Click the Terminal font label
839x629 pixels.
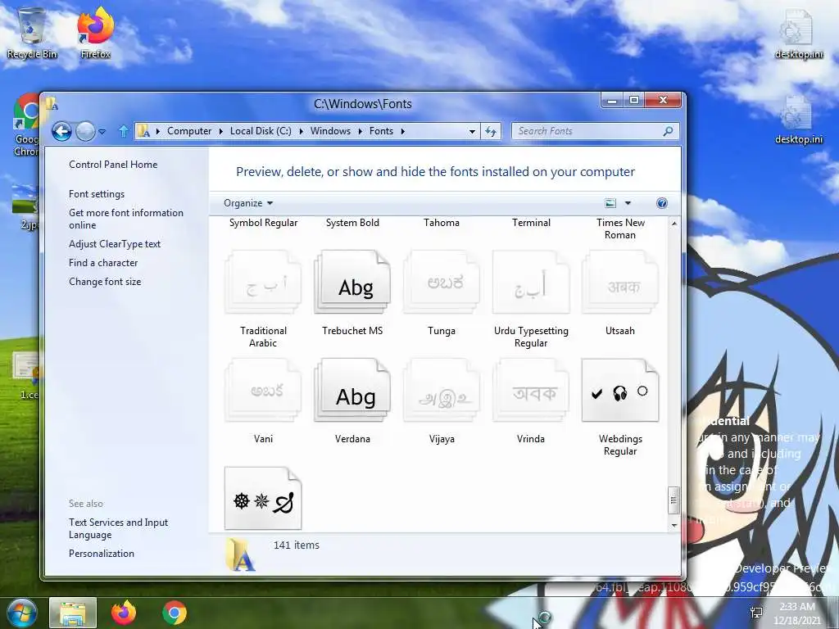(x=531, y=223)
